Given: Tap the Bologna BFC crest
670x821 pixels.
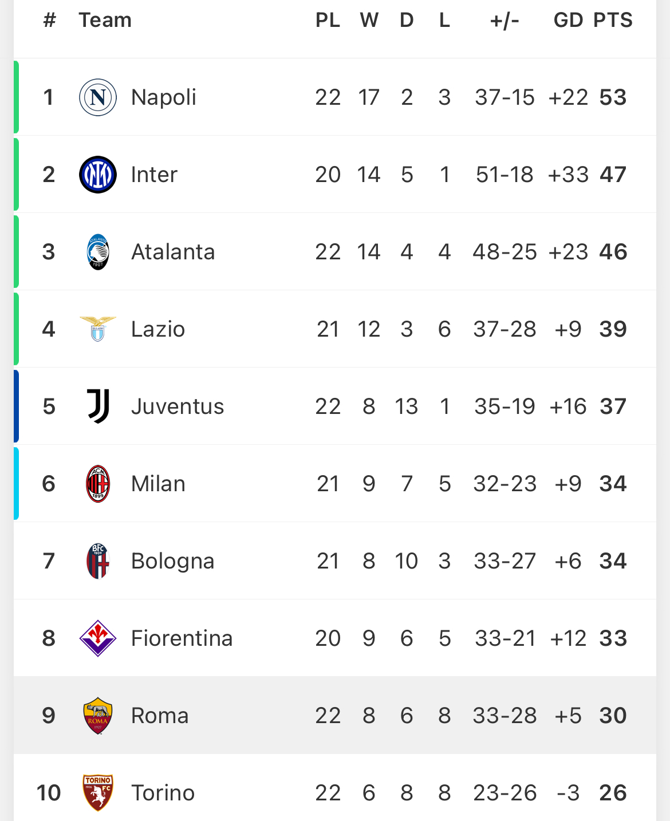Looking at the screenshot, I should 98,561.
